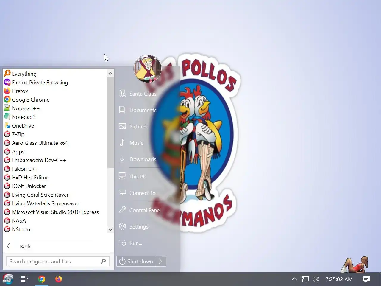Click the magnifier search icon in search box
The height and width of the screenshot is (286, 381).
coord(103,261)
